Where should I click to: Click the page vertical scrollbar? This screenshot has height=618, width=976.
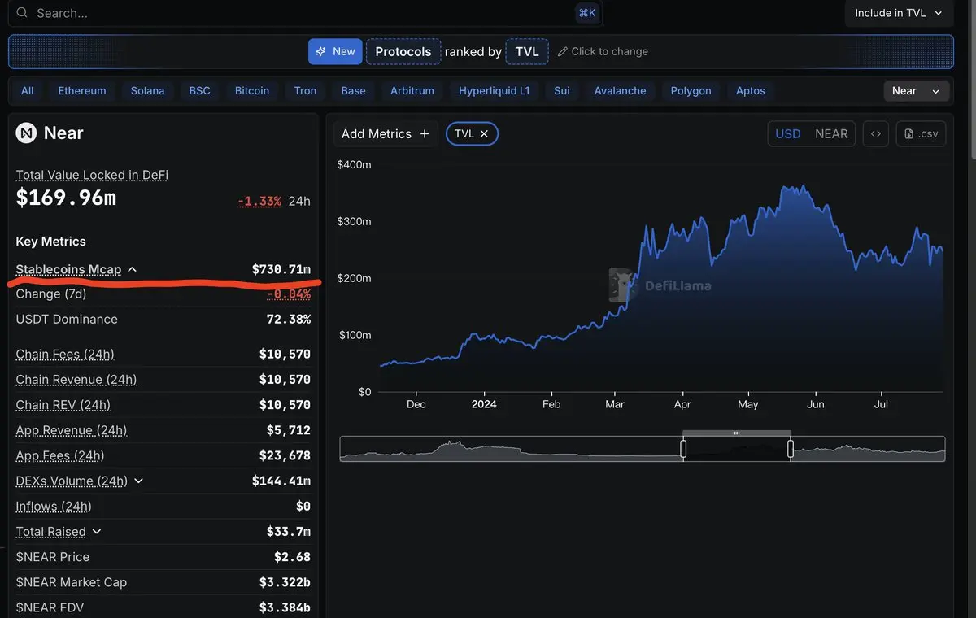click(972, 81)
